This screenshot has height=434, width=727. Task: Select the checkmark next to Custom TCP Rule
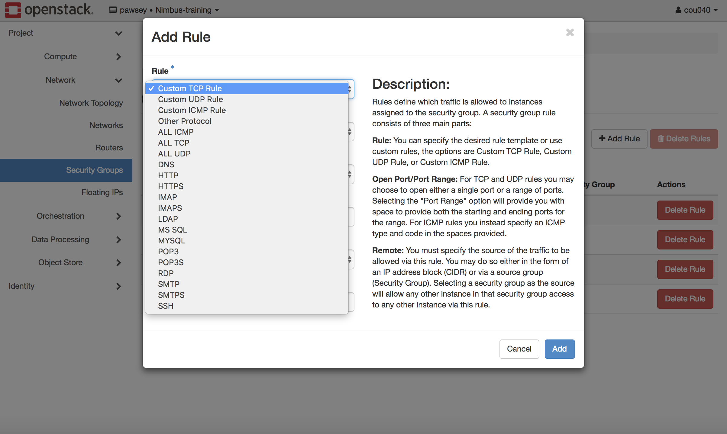tap(152, 88)
